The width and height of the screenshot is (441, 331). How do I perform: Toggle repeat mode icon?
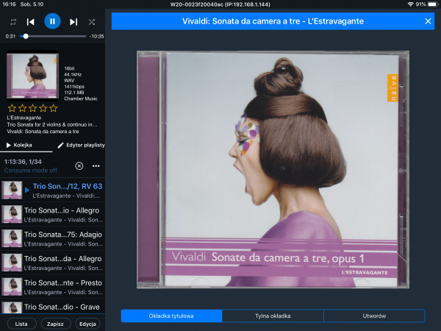coord(13,22)
